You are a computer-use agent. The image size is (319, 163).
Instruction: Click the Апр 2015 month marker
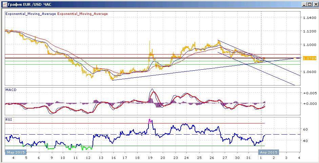point(268,152)
